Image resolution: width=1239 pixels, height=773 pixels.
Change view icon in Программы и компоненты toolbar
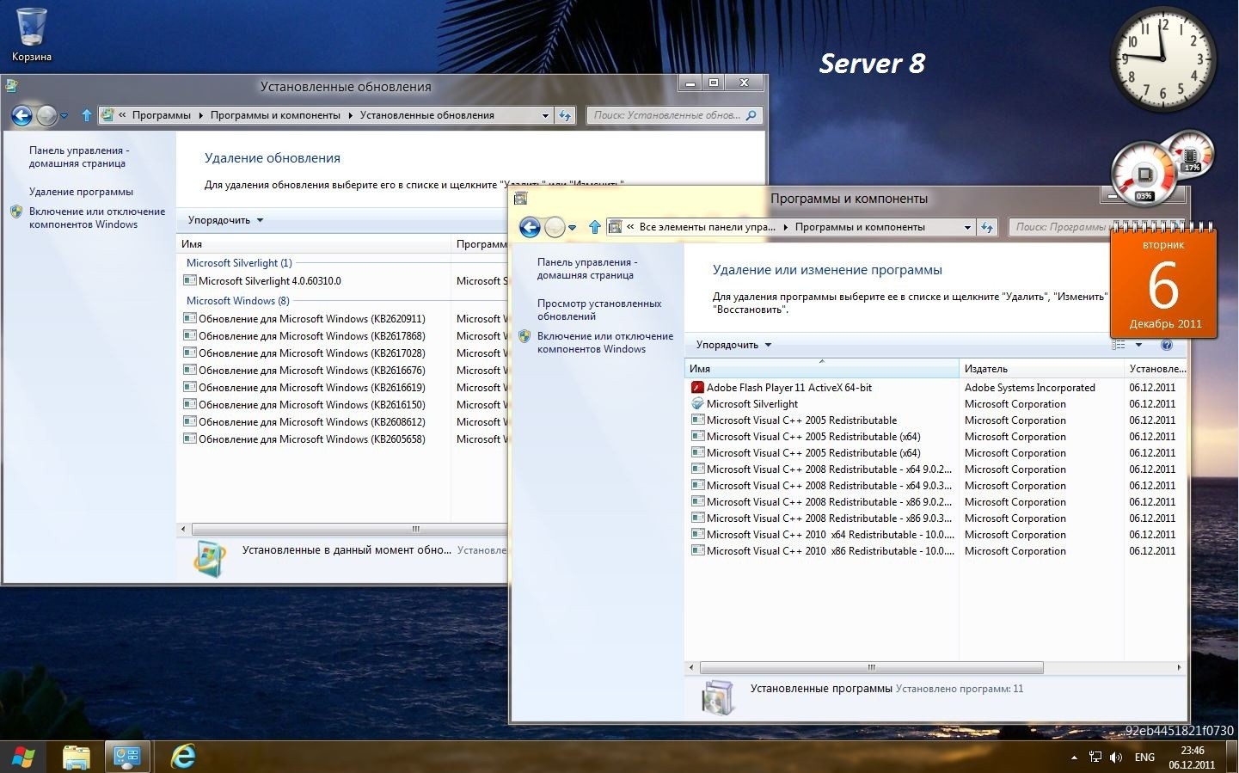(1119, 345)
